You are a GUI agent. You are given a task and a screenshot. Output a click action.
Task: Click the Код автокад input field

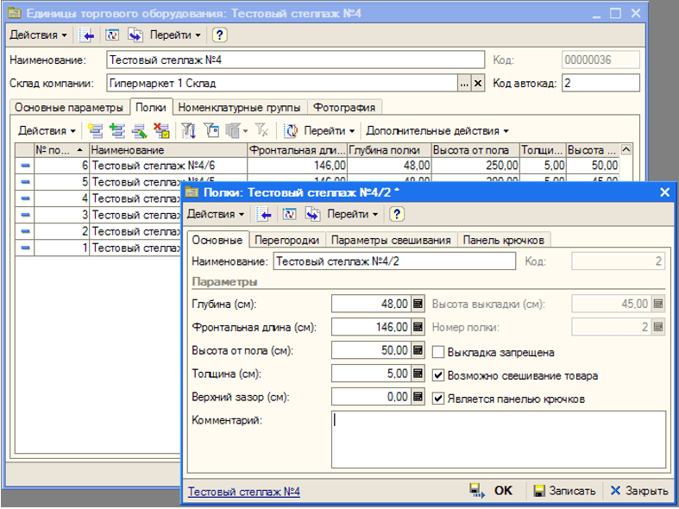point(600,83)
